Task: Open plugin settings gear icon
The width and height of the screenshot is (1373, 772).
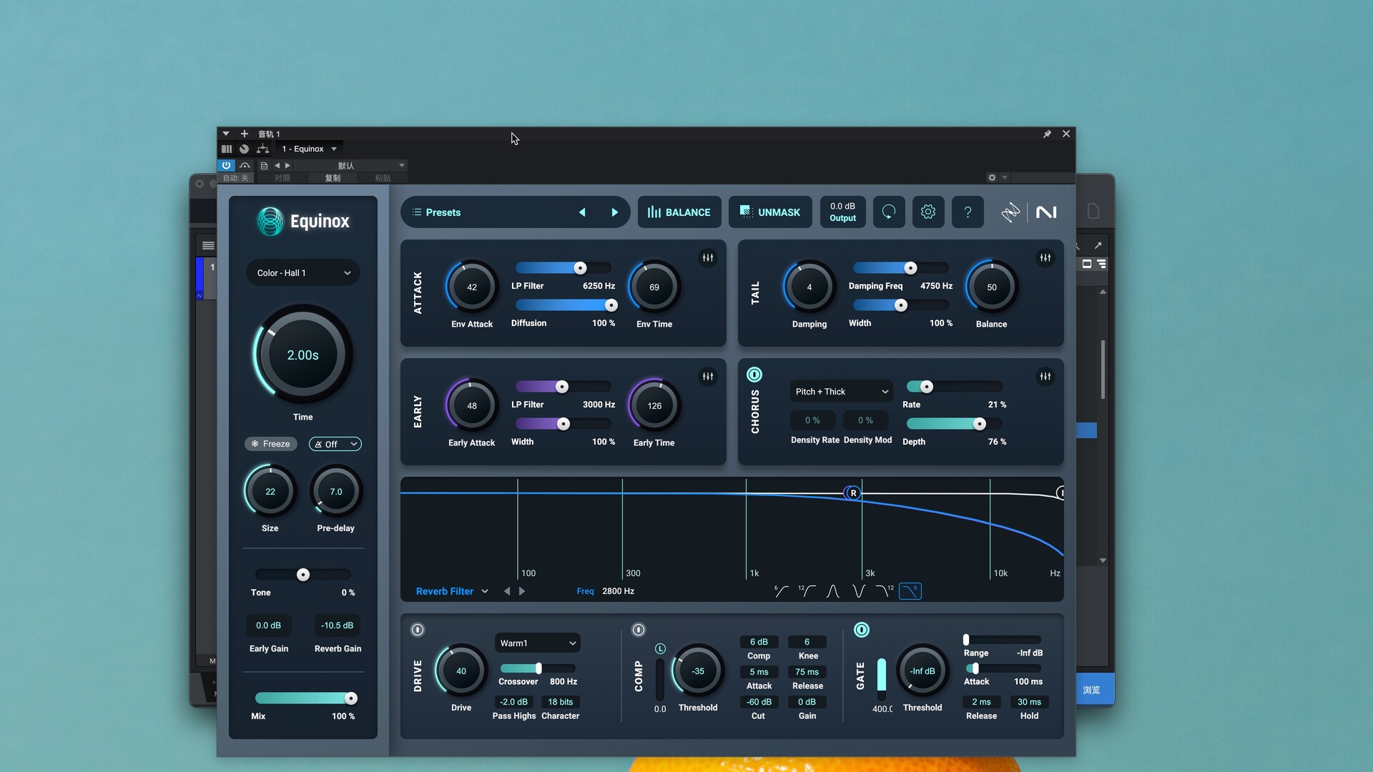Action: (x=928, y=212)
